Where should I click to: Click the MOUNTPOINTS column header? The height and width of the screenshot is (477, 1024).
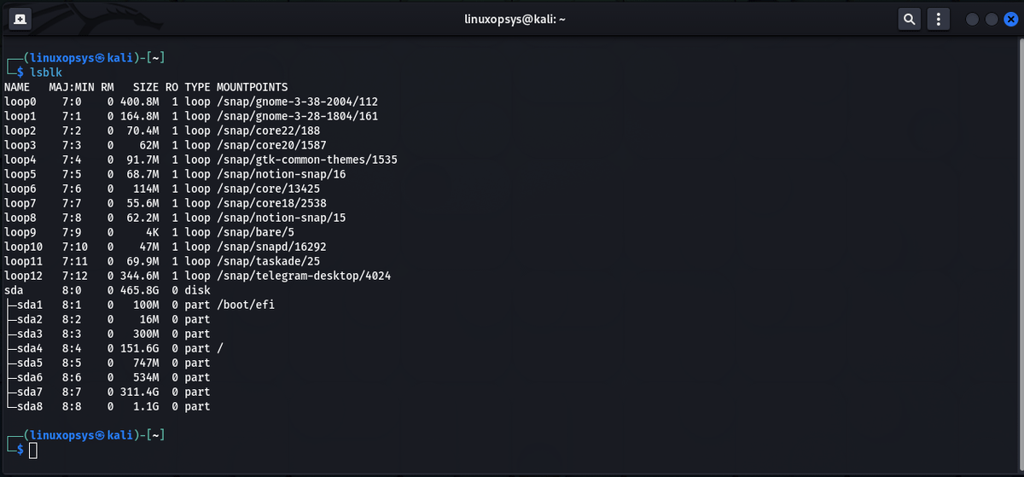click(x=252, y=87)
